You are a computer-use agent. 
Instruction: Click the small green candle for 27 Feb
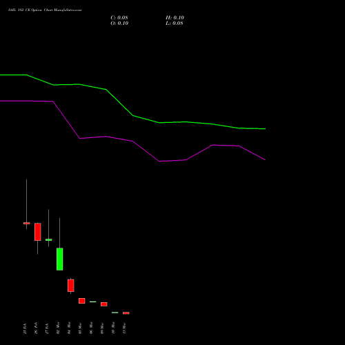(49, 240)
